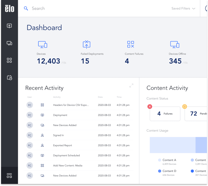Open the 'Exported Report' activity entry

[x=62, y=145]
